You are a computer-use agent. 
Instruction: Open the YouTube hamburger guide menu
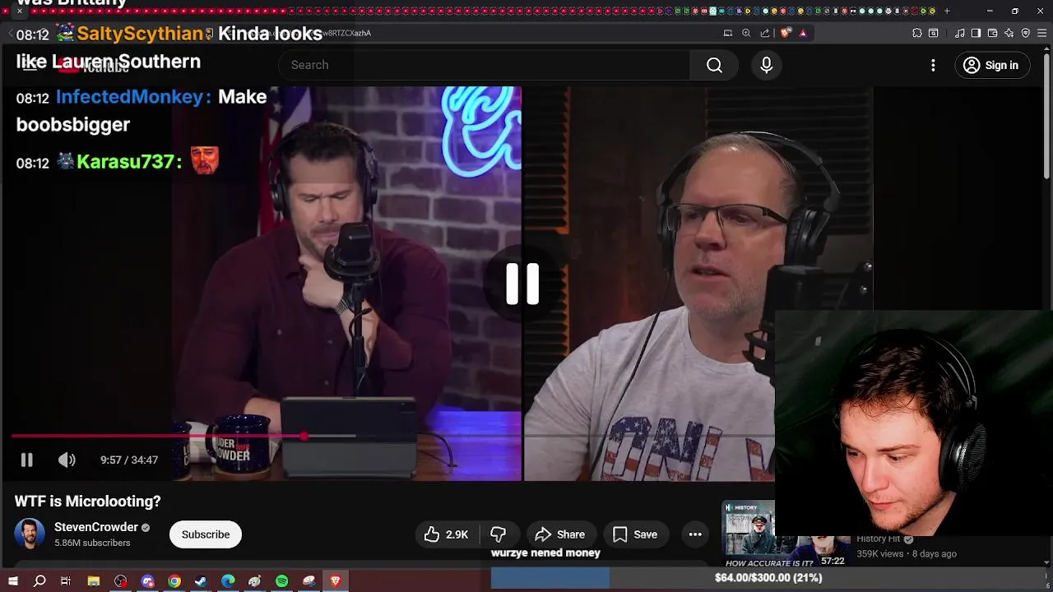click(30, 65)
